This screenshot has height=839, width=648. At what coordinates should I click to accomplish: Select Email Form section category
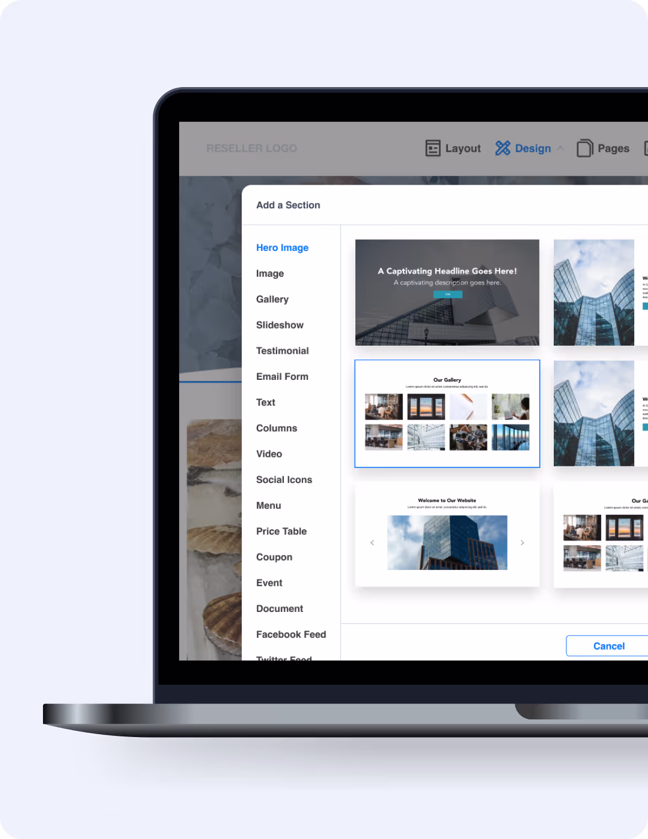[x=282, y=377]
